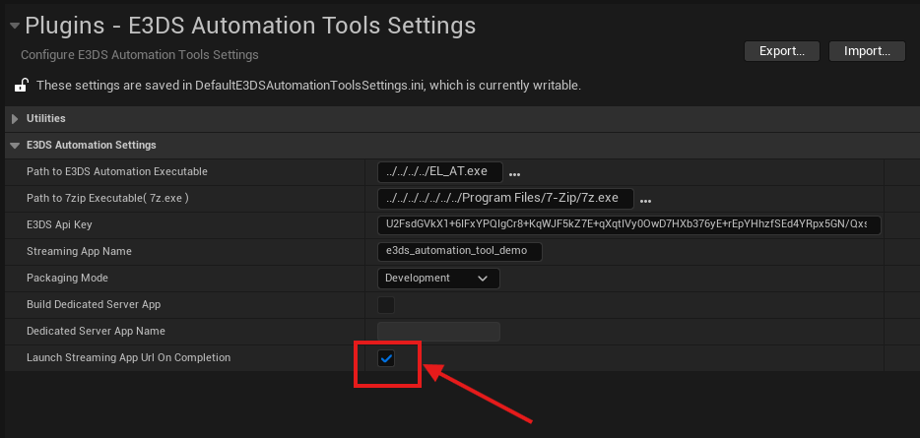Open the 7zip executable file browser ellipsis

(646, 200)
